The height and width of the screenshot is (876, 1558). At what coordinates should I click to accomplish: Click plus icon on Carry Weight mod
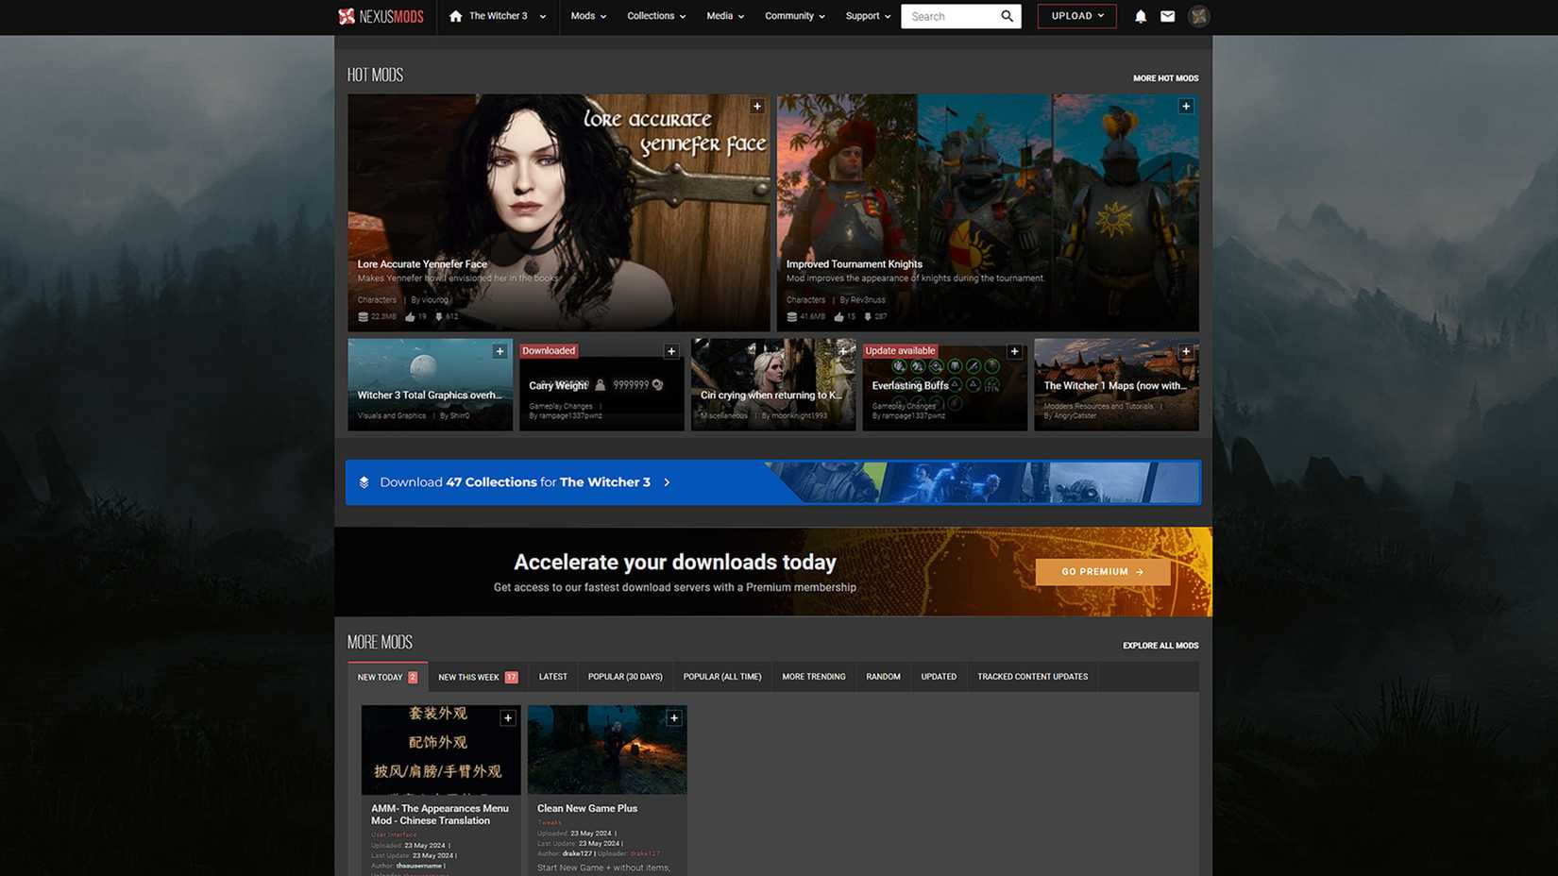(x=670, y=351)
